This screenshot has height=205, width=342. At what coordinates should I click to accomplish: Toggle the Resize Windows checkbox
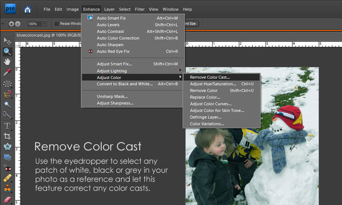click(x=57, y=24)
